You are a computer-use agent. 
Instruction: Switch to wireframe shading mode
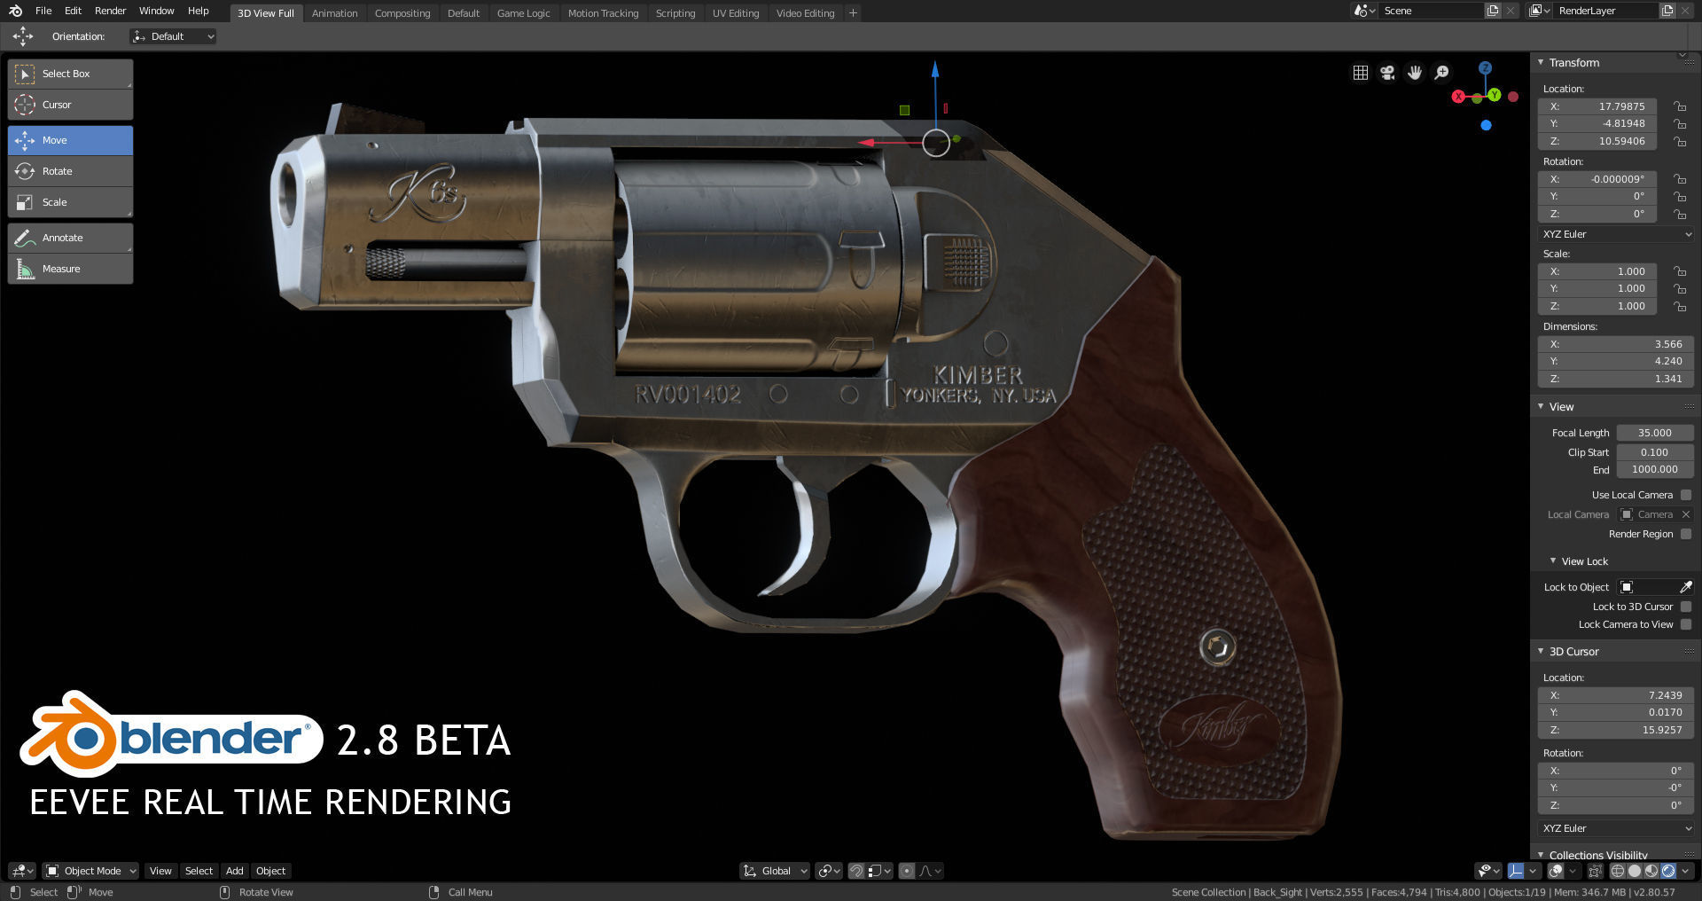coord(1618,871)
